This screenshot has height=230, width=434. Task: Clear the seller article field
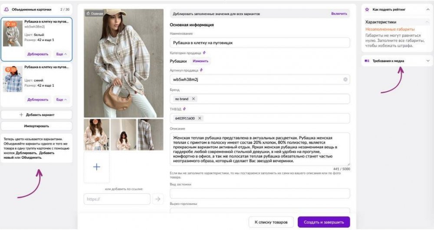click(345, 80)
